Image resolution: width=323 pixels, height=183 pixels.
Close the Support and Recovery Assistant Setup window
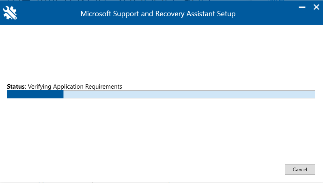pos(316,7)
